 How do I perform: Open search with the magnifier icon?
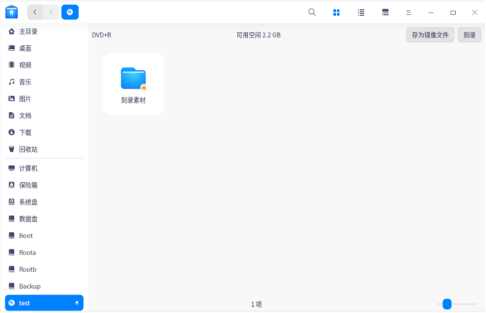pos(312,12)
